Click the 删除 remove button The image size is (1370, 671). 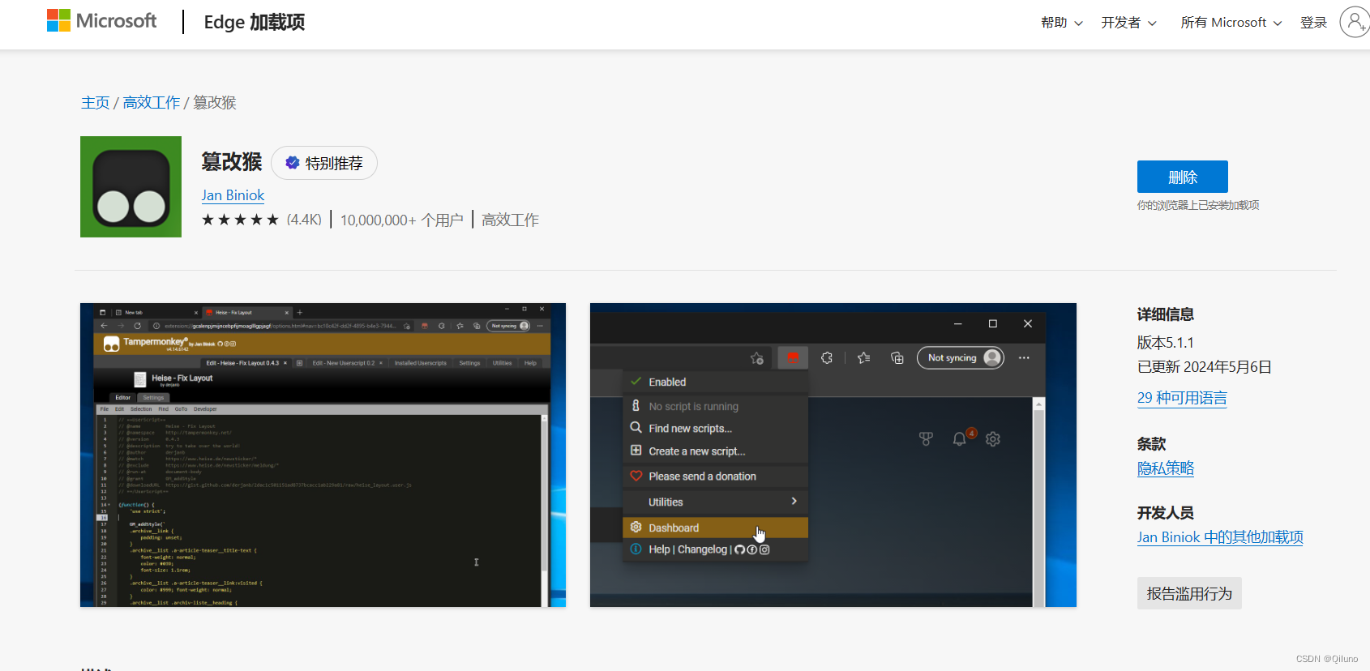coord(1182,177)
